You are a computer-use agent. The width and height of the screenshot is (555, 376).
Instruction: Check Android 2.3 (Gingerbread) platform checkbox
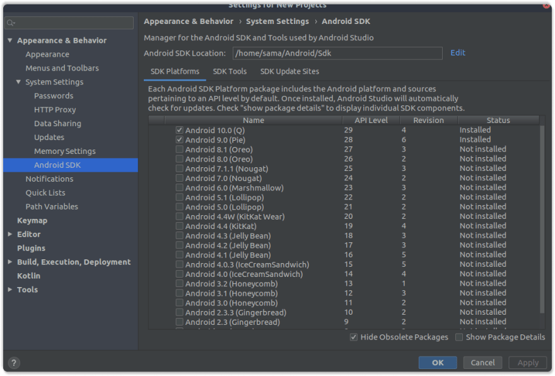(180, 322)
